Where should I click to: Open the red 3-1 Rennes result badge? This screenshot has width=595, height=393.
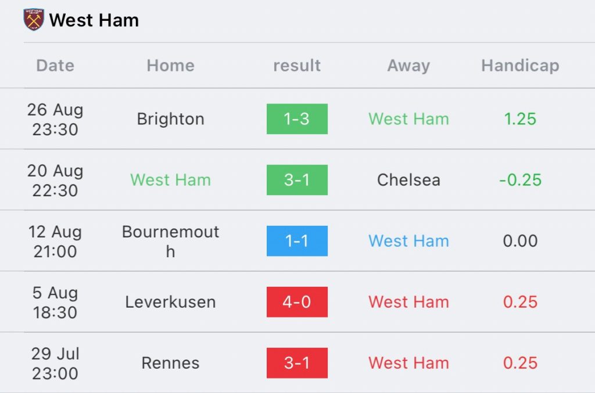pyautogui.click(x=297, y=363)
